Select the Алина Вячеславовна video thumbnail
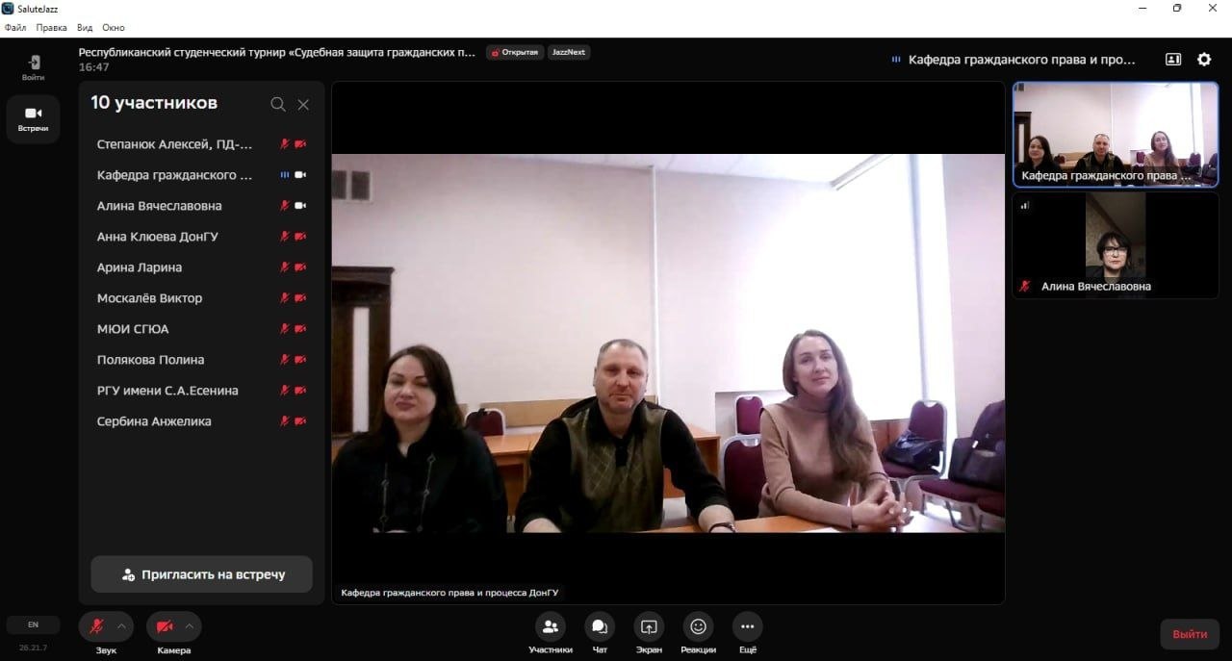This screenshot has height=661, width=1232. pyautogui.click(x=1115, y=244)
